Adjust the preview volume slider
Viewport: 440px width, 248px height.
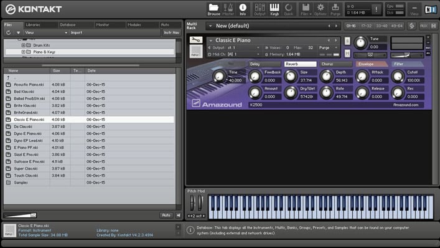point(20,216)
